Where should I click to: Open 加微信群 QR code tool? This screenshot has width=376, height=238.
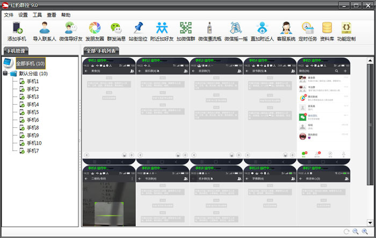click(186, 31)
